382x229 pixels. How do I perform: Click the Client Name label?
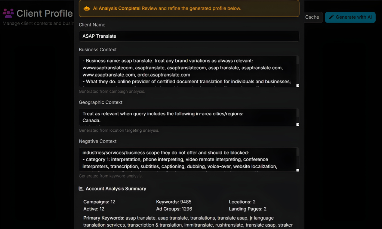[92, 25]
